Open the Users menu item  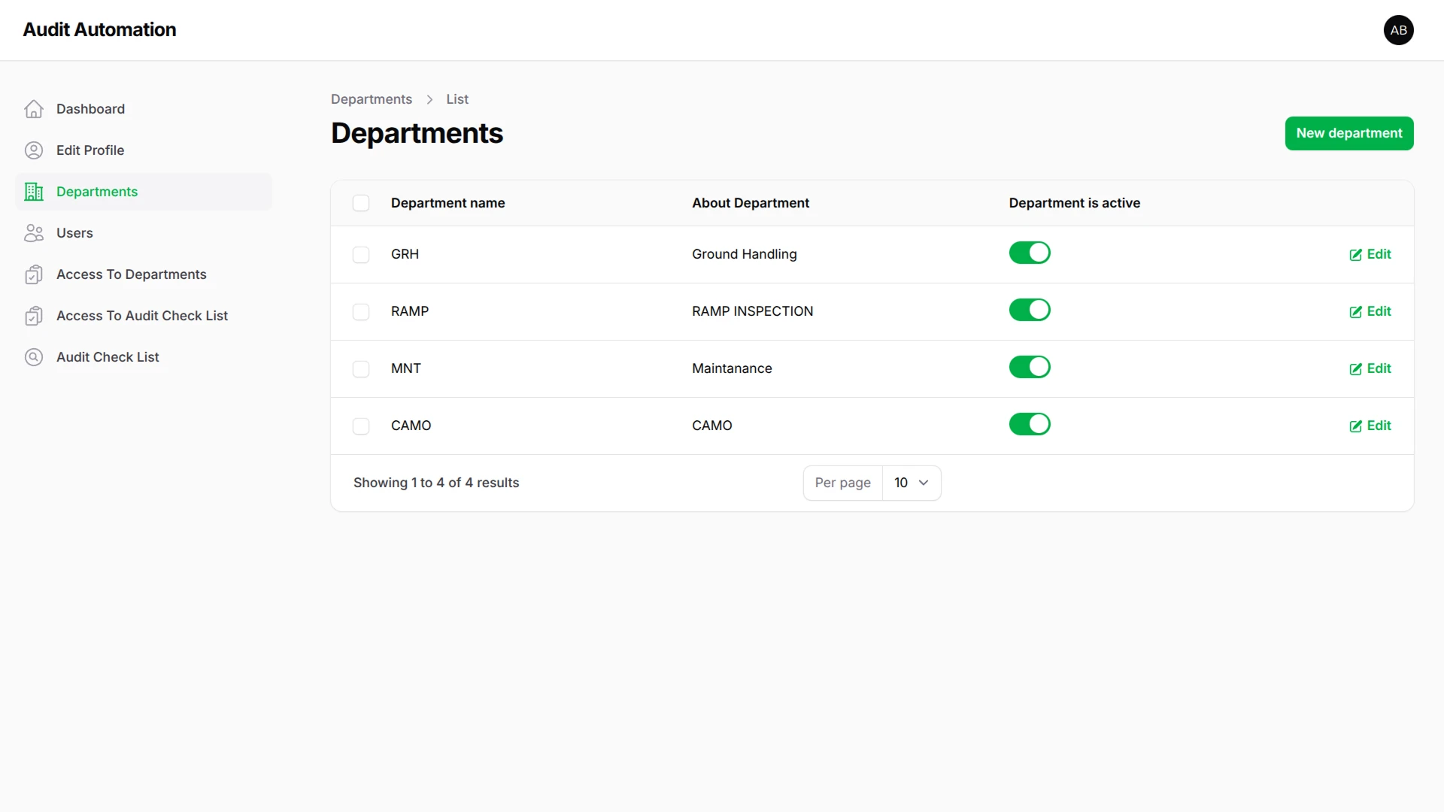74,233
